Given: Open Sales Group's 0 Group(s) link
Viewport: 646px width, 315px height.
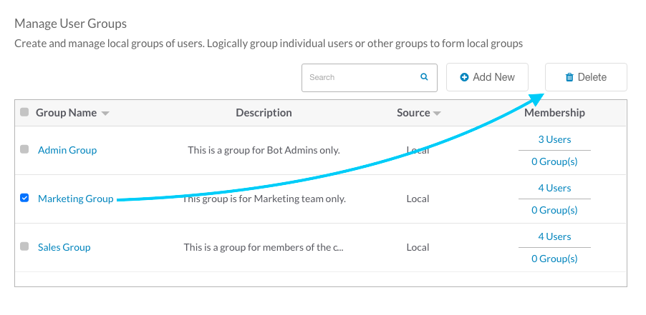Looking at the screenshot, I should 554,259.
